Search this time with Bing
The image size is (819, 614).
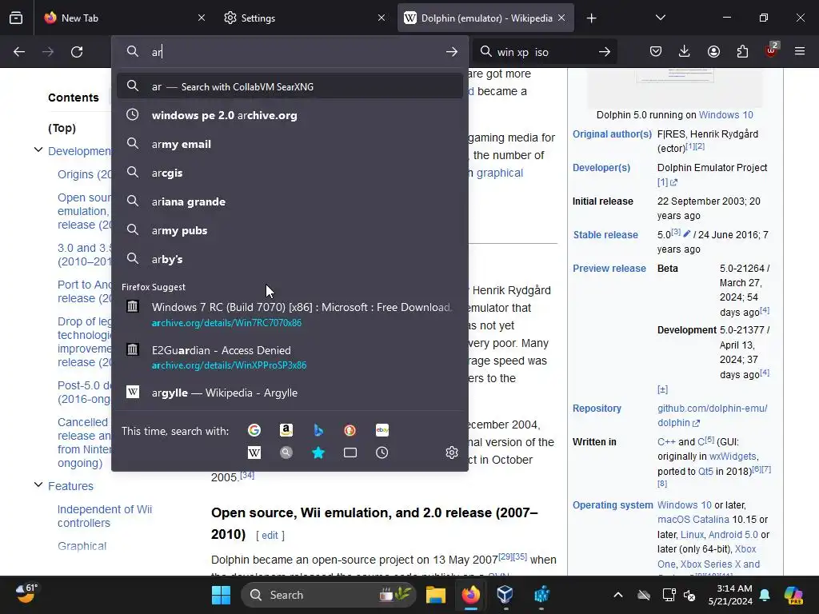tap(318, 430)
